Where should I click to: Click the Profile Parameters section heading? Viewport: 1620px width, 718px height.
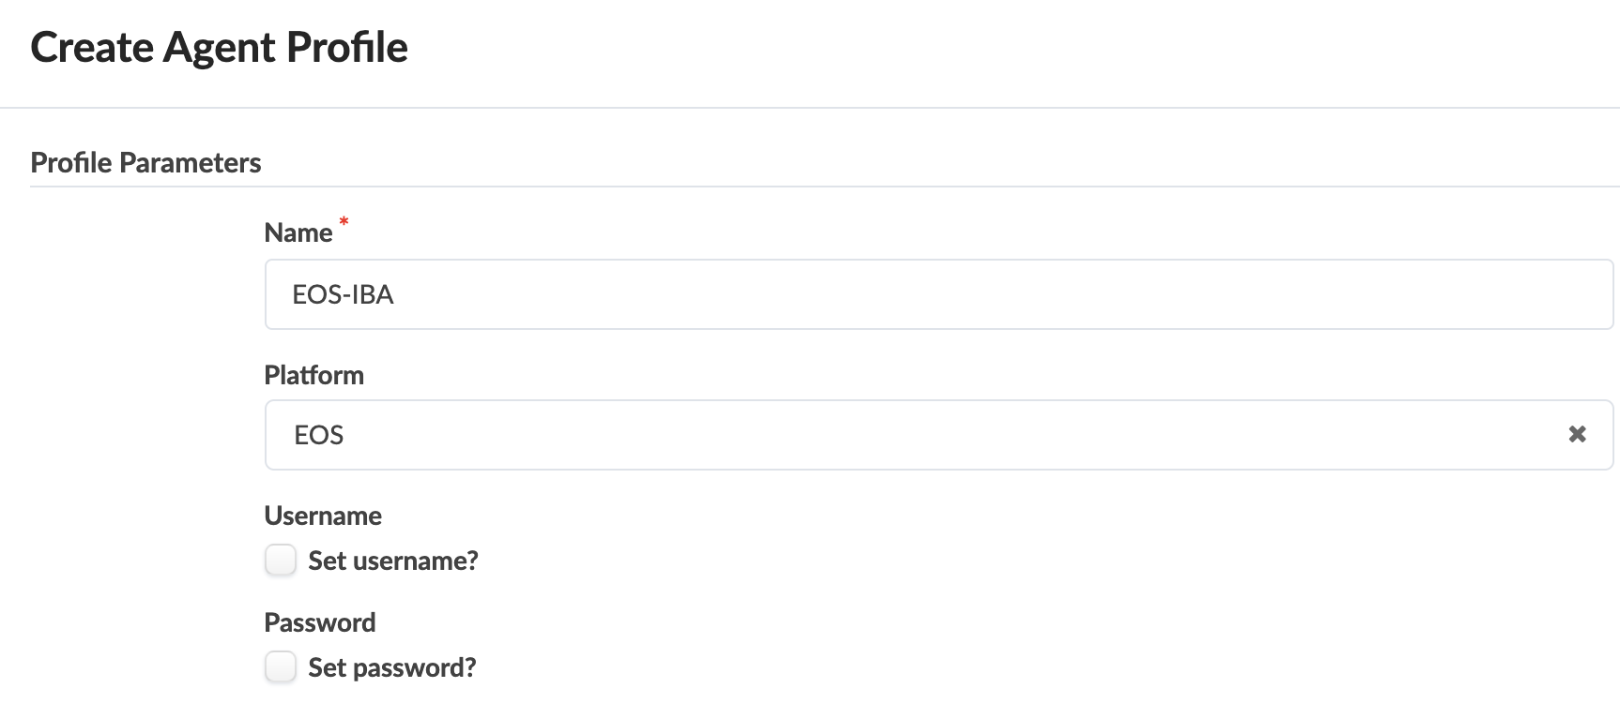coord(145,163)
